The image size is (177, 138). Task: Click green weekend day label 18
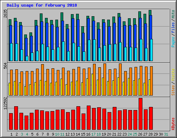pyautogui.click(x=99, y=134)
